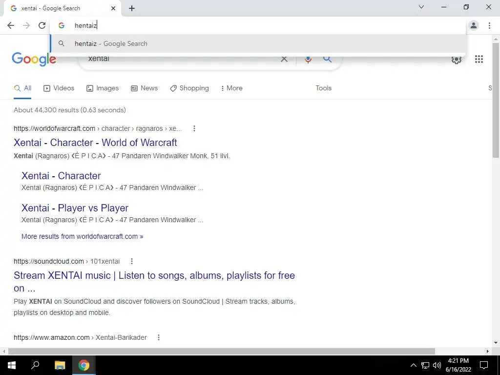Viewport: 500px width, 375px height.
Task: Open Windows taskbar search
Action: pos(35,365)
